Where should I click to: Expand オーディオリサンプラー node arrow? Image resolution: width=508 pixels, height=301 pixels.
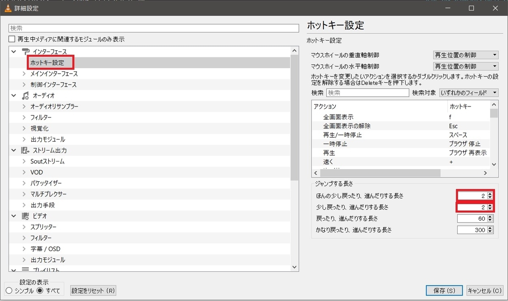pos(24,107)
